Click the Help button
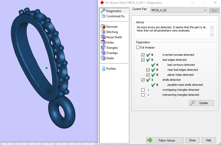The width and height of the screenshot is (221, 145). click(208, 140)
